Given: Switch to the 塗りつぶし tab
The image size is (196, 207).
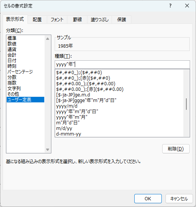Looking at the screenshot, I should coord(100,19).
